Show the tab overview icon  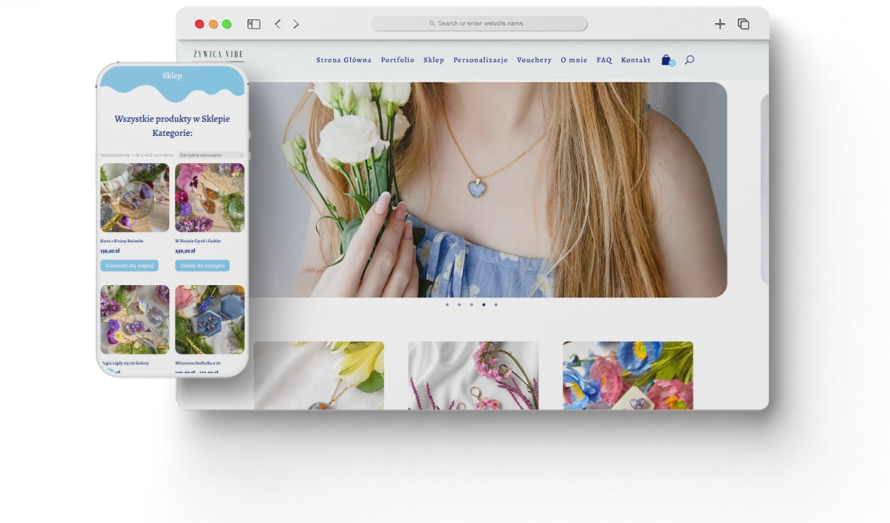pos(743,24)
